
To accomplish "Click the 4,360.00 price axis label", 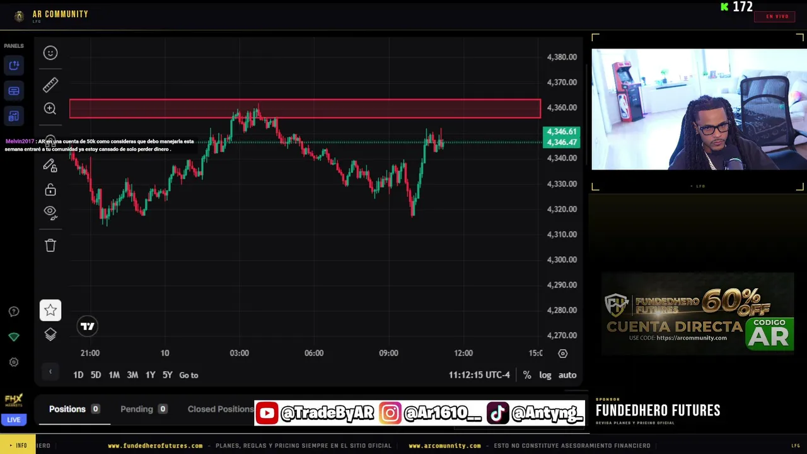I will click(x=562, y=107).
